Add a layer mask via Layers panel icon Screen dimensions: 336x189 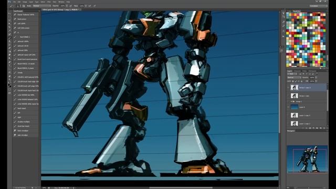pyautogui.click(x=310, y=128)
